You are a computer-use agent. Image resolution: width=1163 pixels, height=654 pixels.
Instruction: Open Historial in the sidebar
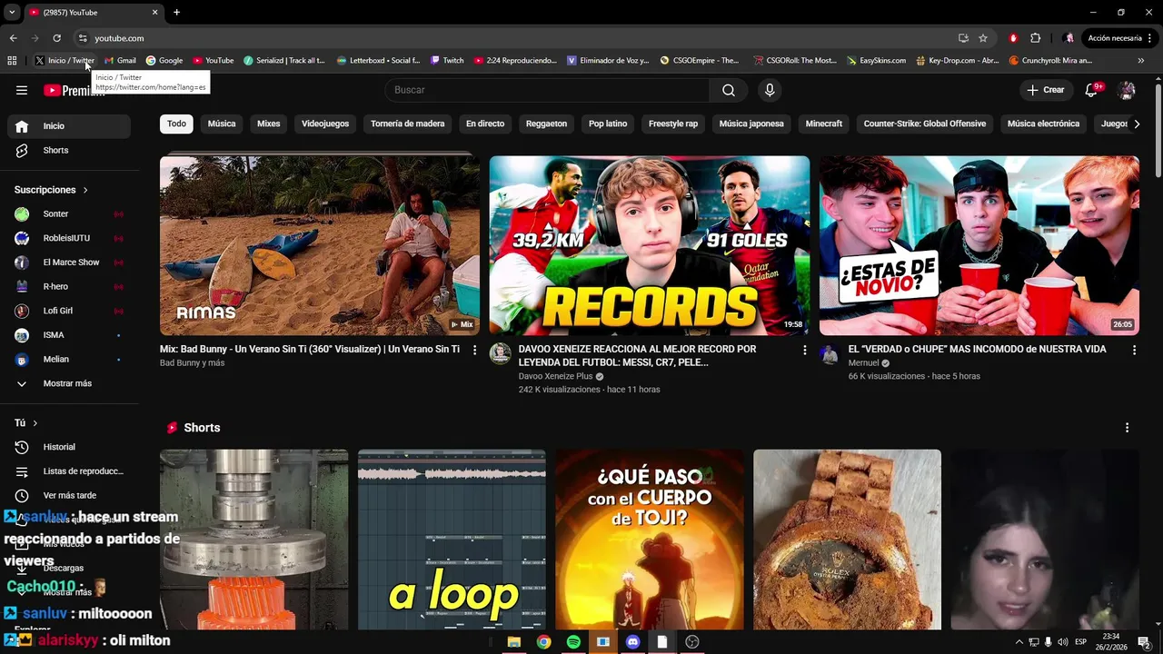(69, 447)
